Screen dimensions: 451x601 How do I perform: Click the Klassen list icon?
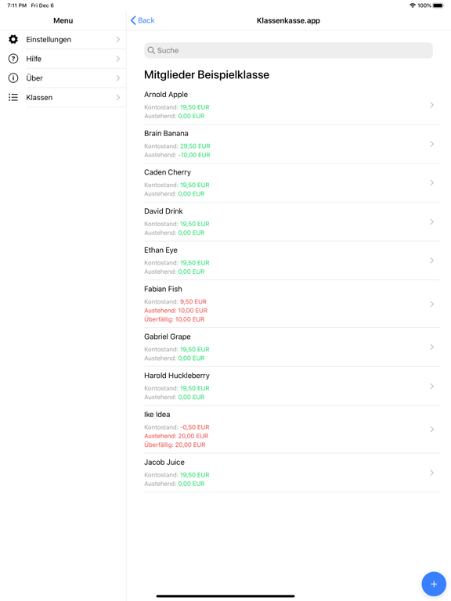click(13, 97)
